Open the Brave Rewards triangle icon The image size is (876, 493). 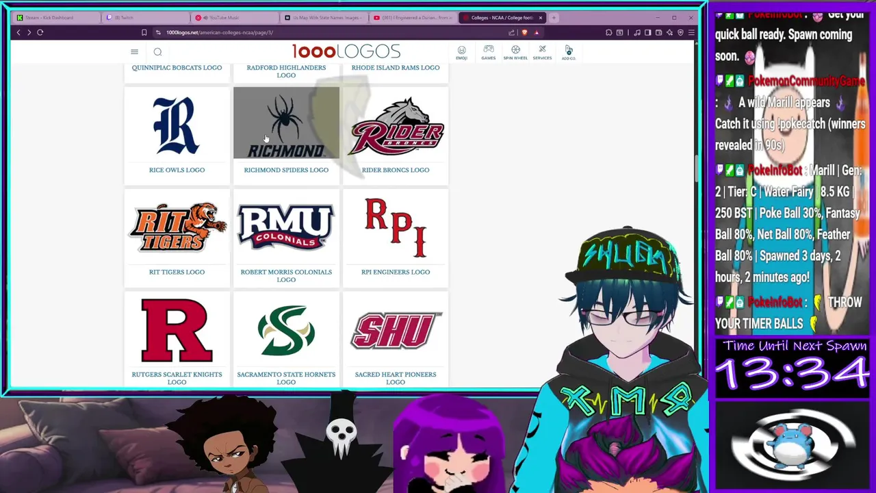537,32
